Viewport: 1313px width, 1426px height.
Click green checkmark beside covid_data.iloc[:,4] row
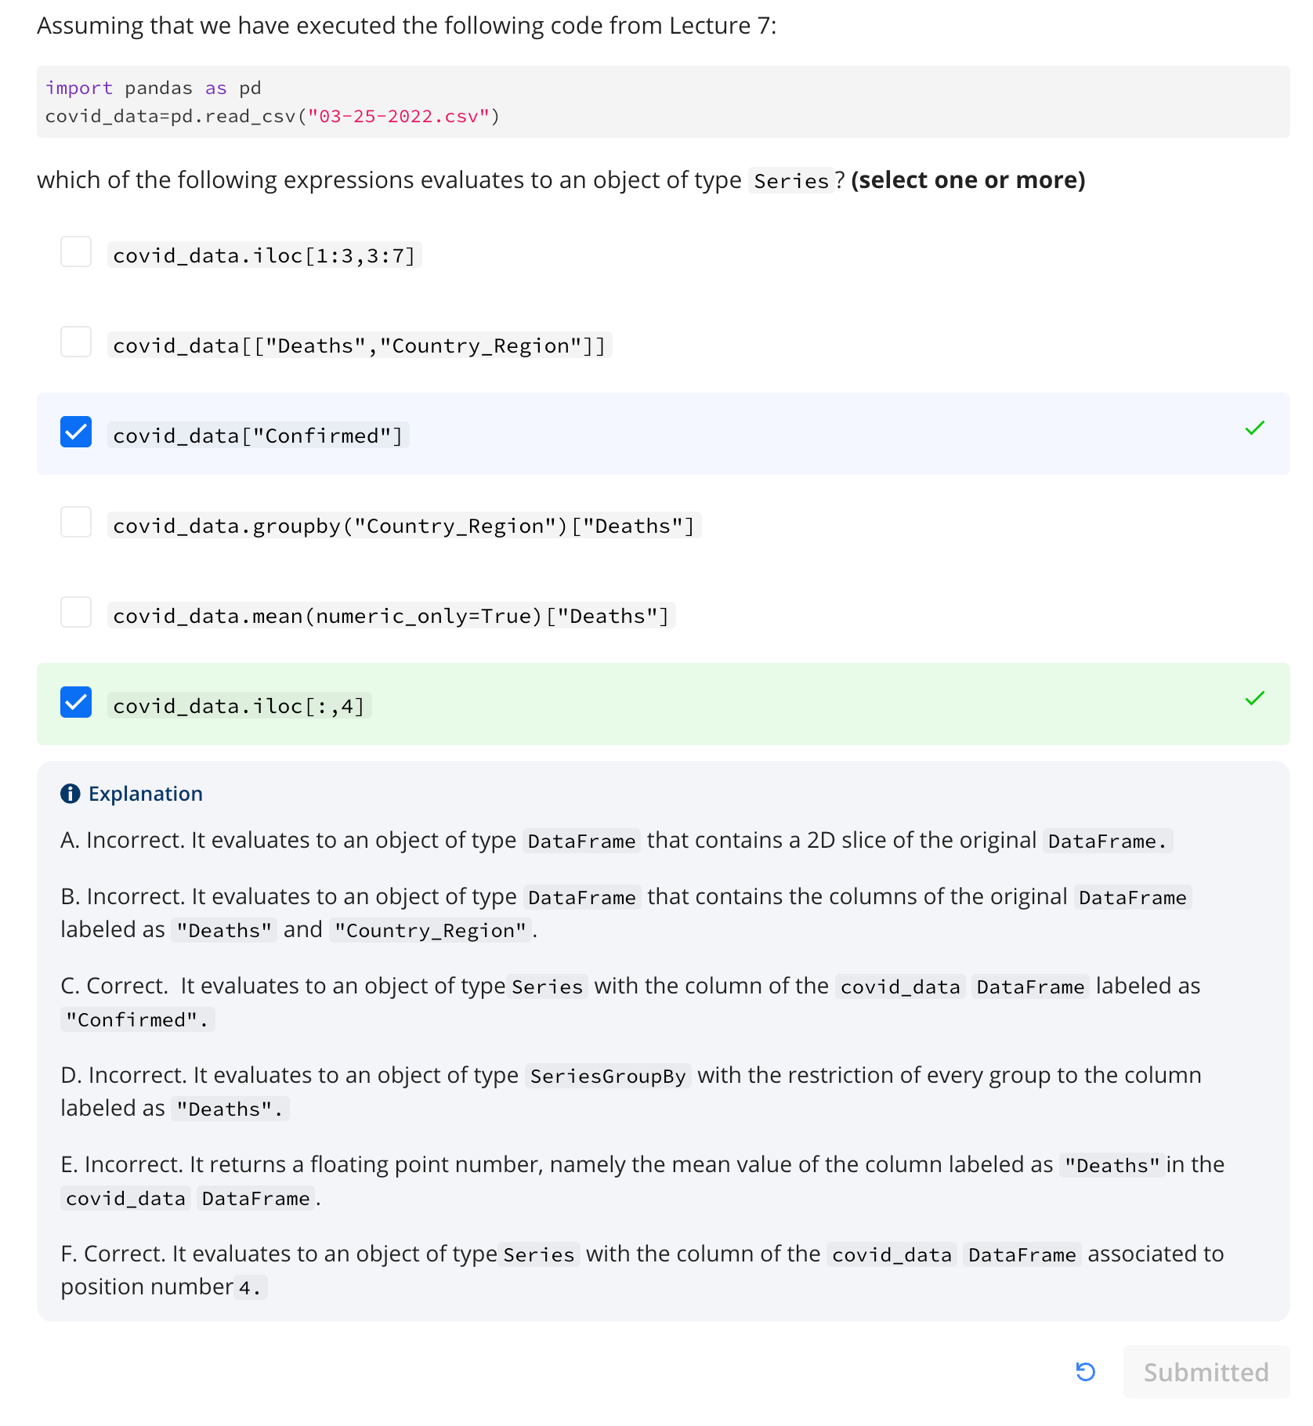coord(1255,698)
